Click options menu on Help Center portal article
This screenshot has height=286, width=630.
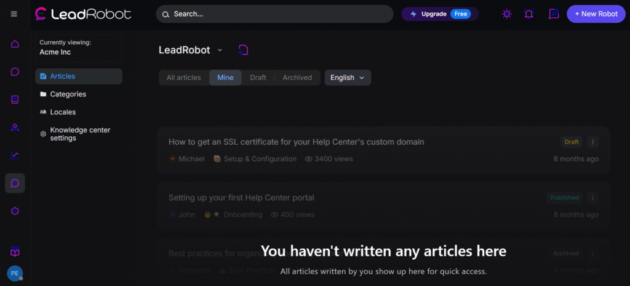click(x=592, y=198)
